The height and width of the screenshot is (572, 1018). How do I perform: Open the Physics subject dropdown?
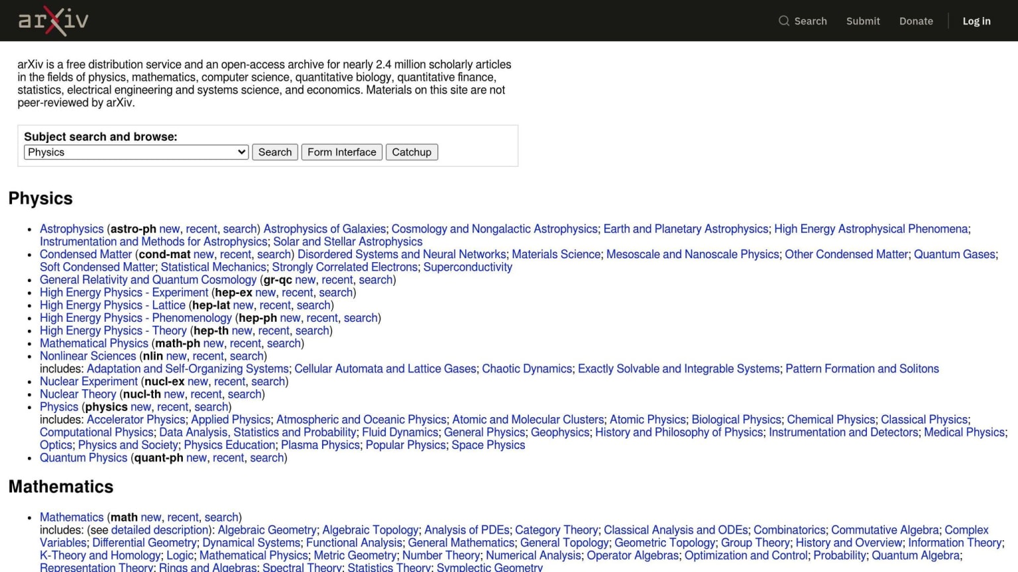[136, 152]
